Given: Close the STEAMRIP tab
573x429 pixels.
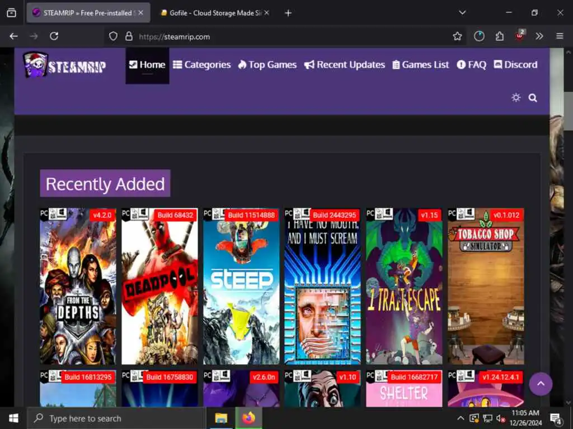Looking at the screenshot, I should [x=140, y=13].
